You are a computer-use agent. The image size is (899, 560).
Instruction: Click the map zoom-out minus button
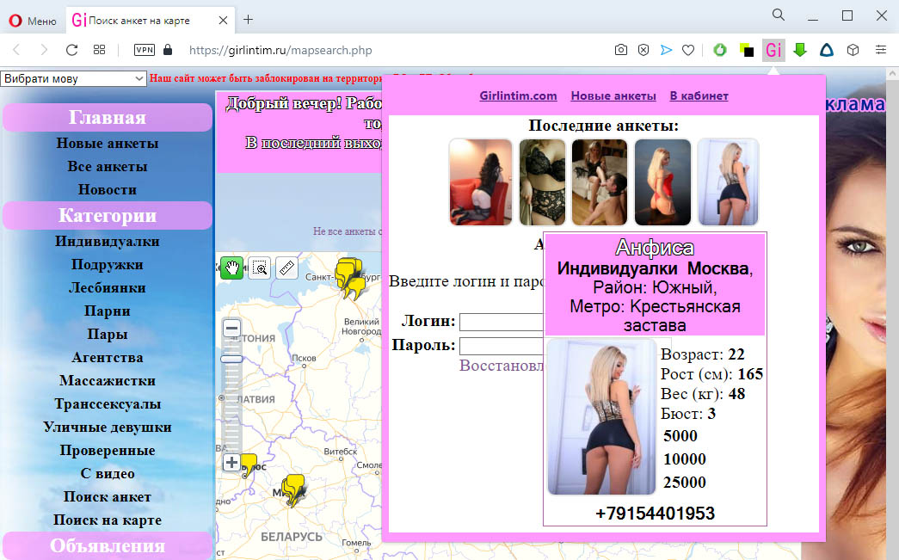click(x=231, y=329)
